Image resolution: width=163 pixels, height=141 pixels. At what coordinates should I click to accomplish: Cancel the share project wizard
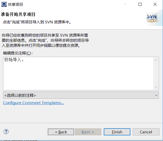146,132
